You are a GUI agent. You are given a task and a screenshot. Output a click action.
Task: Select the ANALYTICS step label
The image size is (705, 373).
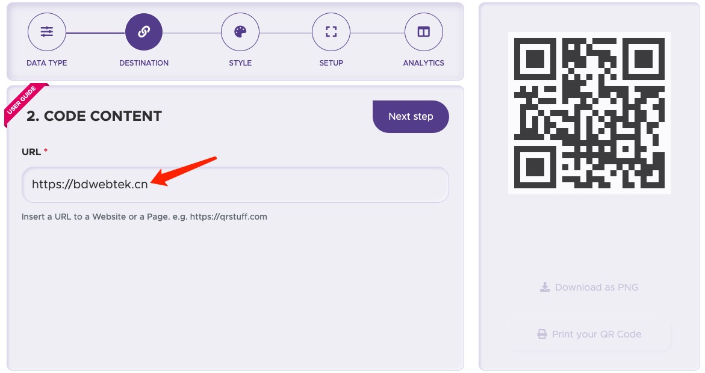tap(423, 63)
